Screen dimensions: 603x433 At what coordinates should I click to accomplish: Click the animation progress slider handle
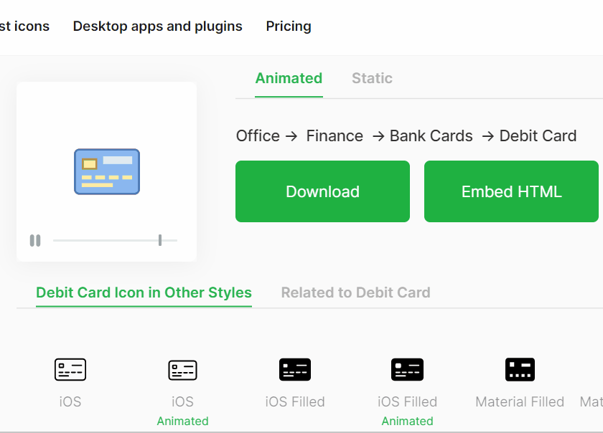coord(159,240)
